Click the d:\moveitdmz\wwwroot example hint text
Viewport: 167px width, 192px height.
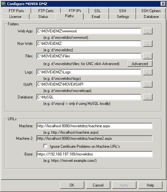[x=66, y=38]
